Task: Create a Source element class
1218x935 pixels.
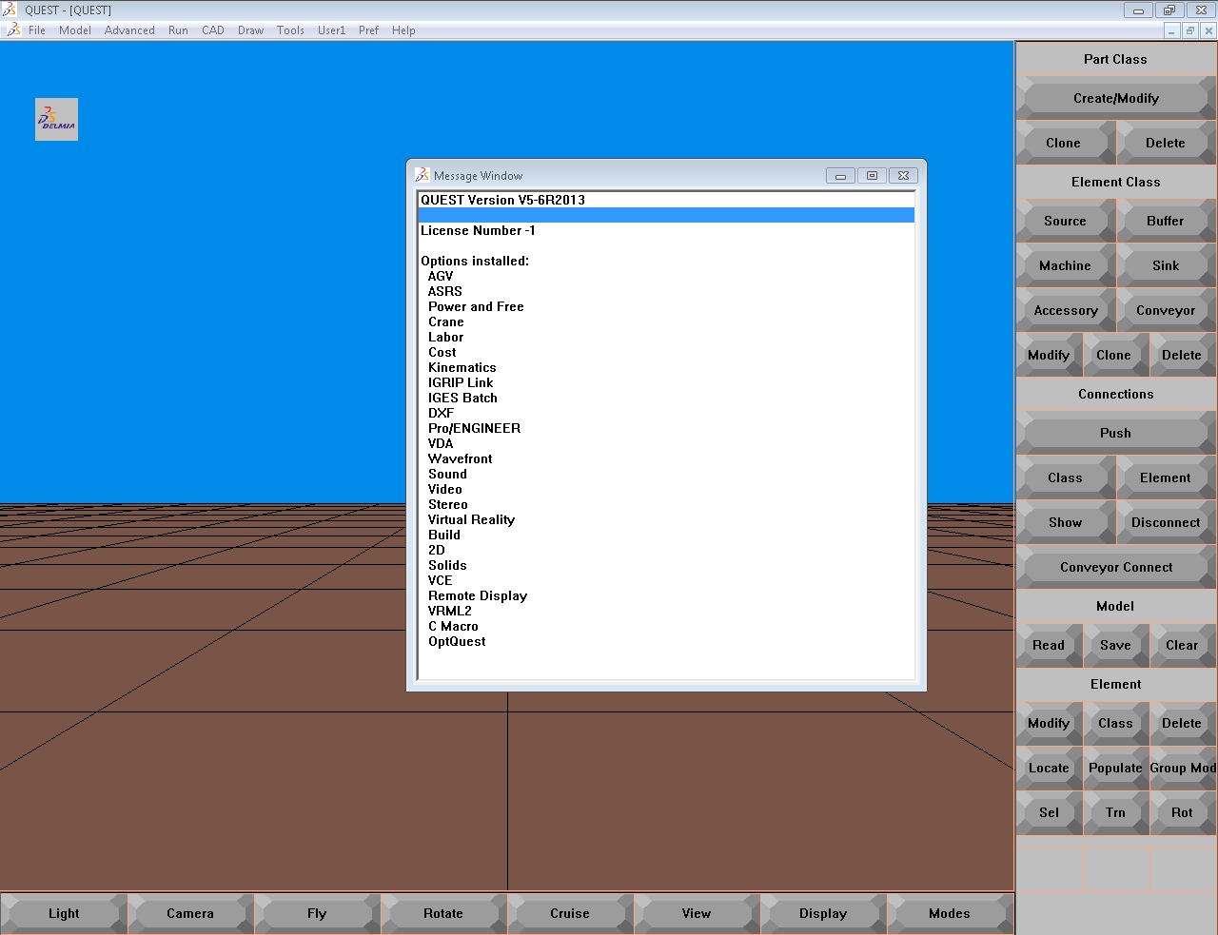Action: (1065, 221)
